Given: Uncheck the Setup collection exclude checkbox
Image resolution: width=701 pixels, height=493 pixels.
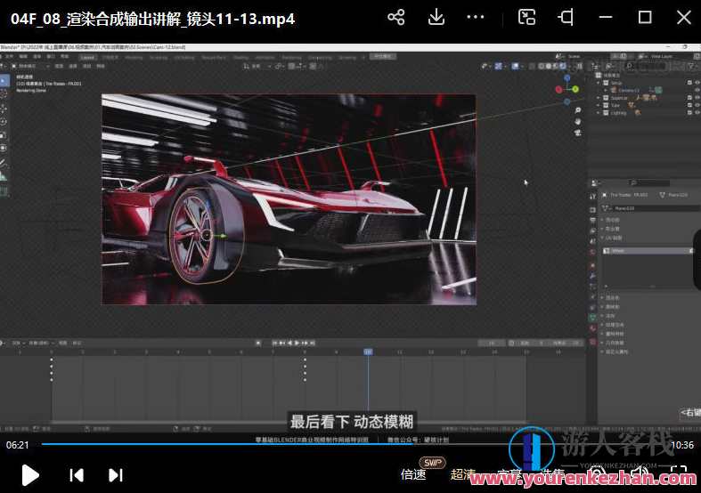Looking at the screenshot, I should click(689, 83).
